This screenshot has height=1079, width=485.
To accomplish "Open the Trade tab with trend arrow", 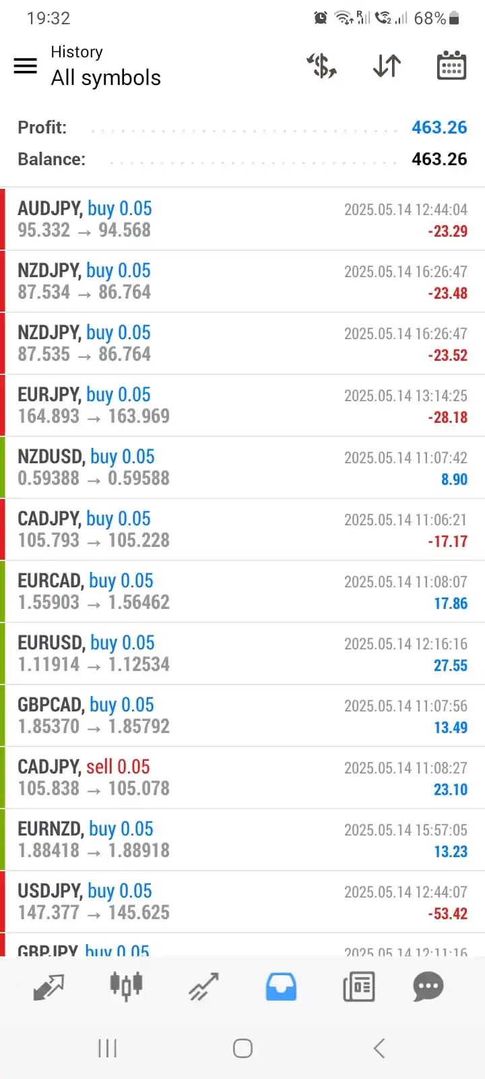I will [203, 987].
